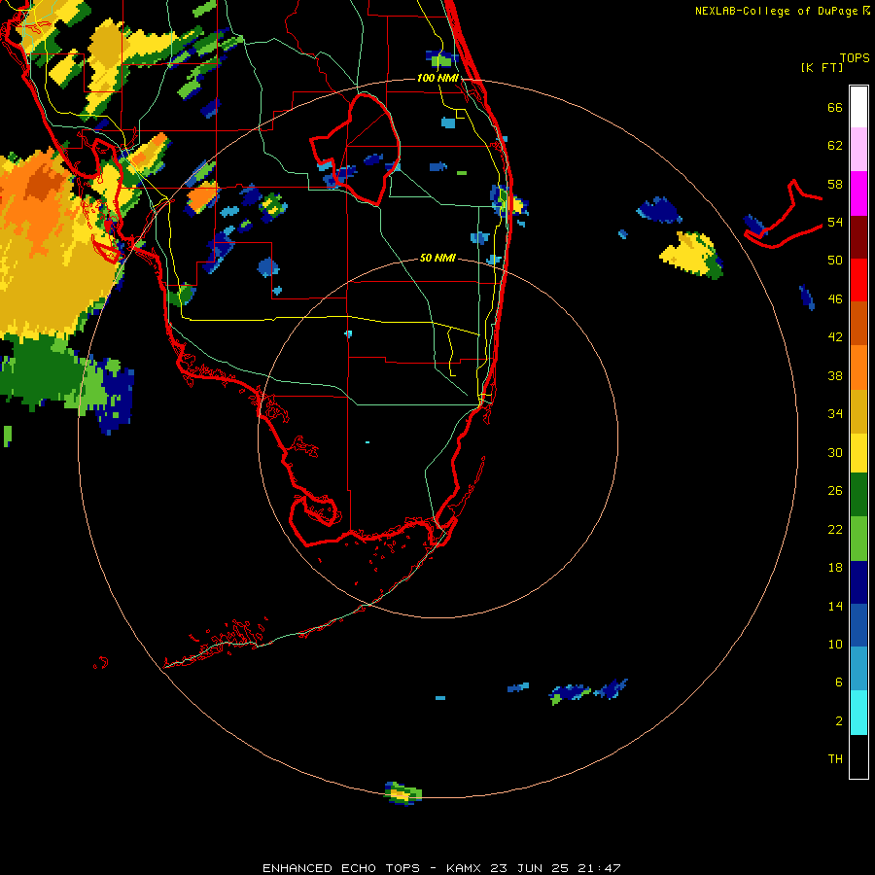
Task: Pick the cyan legend swatch
Action: tap(858, 713)
